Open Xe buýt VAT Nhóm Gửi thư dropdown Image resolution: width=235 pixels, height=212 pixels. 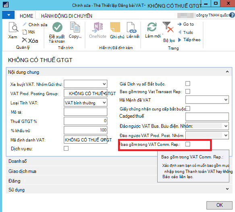(x=104, y=84)
